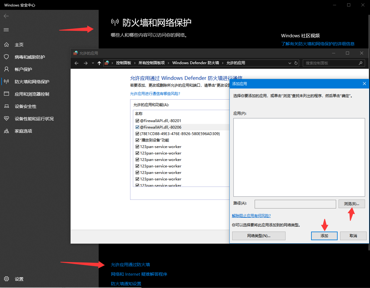Viewport: 370px width, 288px height.
Task: Select Windows Defender 防火墙 breadcrumb
Action: tap(195, 63)
